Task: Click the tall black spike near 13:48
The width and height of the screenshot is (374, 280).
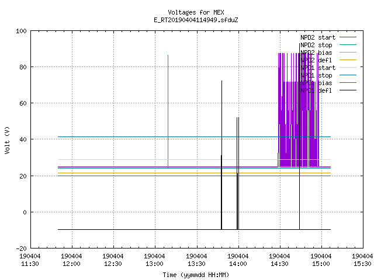Action: [x=222, y=155]
